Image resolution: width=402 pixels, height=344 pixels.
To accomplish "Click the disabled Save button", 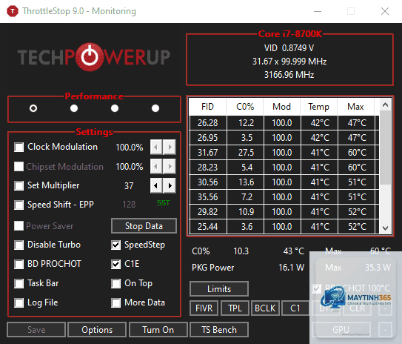I will point(36,330).
